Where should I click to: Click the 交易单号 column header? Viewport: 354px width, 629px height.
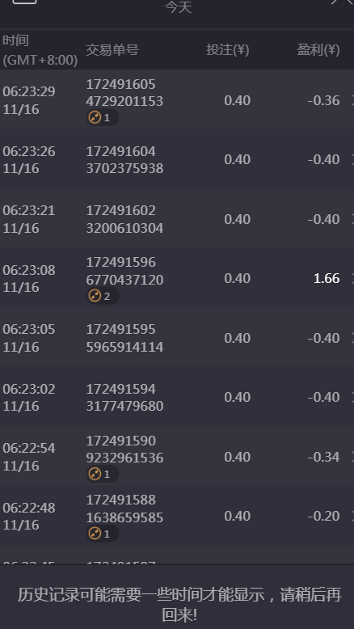coord(112,50)
